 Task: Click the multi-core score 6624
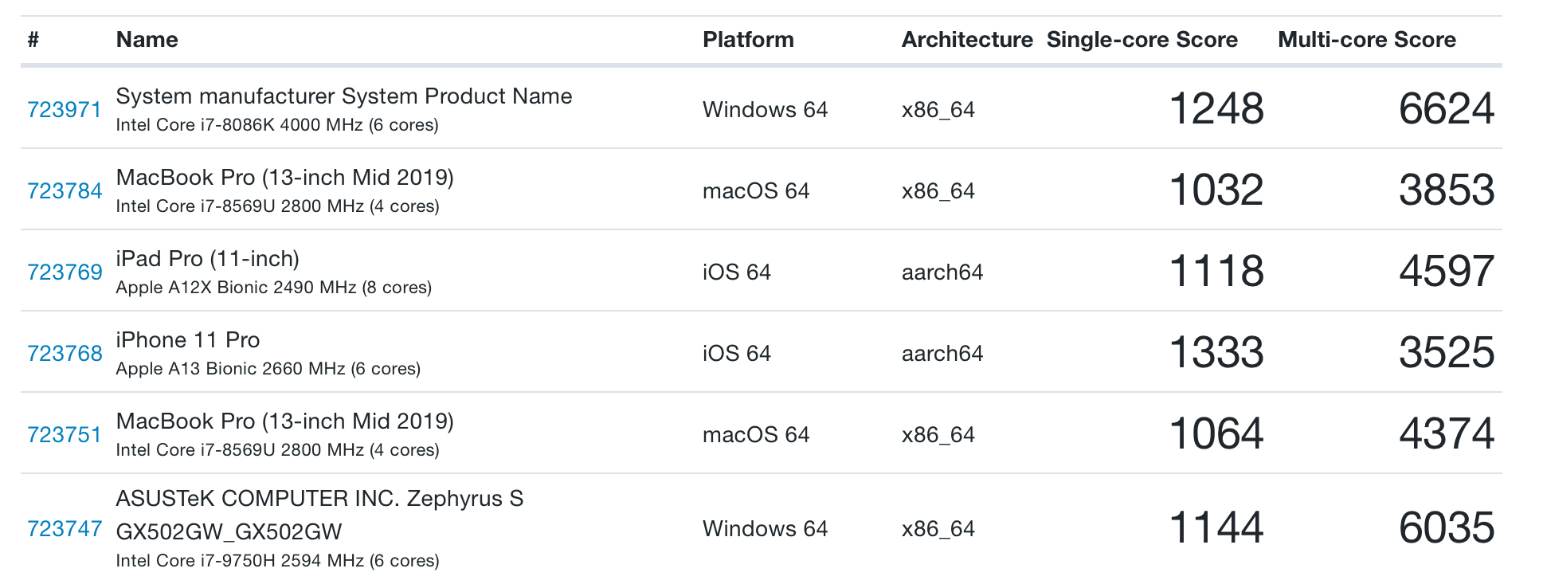(1446, 109)
